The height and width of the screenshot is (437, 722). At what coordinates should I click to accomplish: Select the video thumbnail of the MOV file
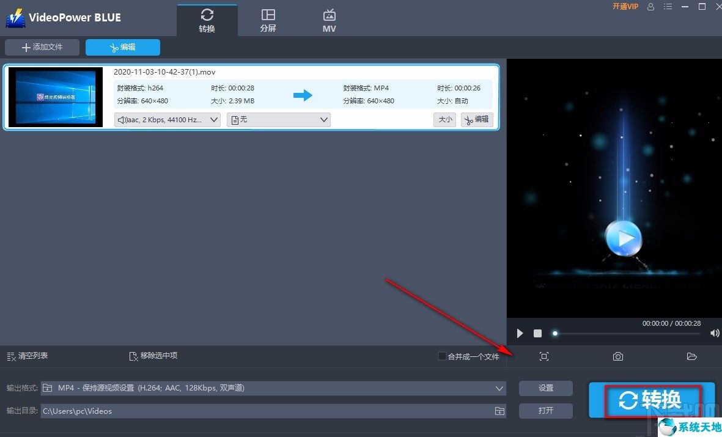tap(56, 97)
